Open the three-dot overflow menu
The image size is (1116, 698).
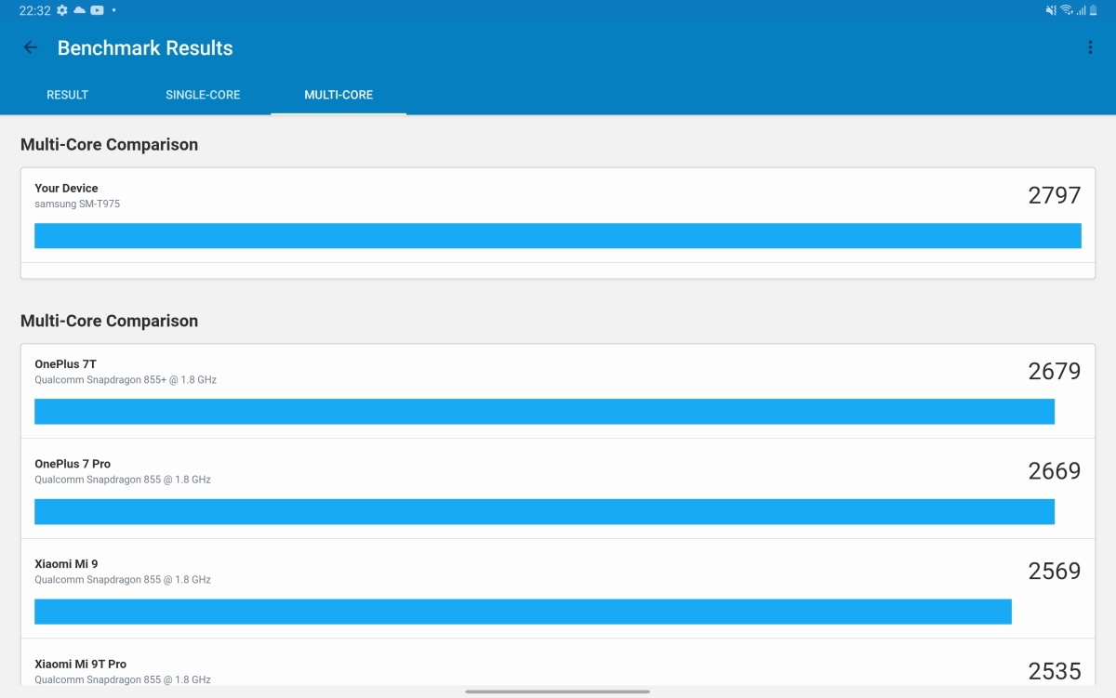click(x=1090, y=48)
